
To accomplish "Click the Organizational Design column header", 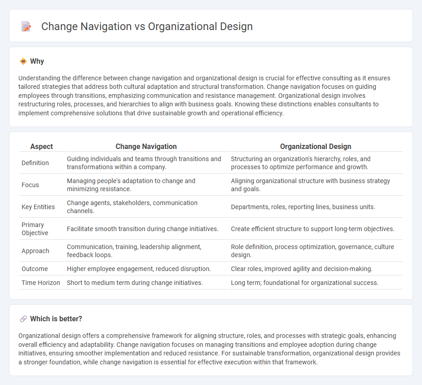I will (316, 146).
